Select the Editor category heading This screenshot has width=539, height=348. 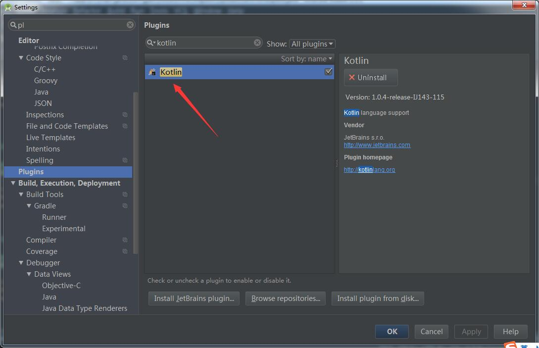(x=29, y=40)
